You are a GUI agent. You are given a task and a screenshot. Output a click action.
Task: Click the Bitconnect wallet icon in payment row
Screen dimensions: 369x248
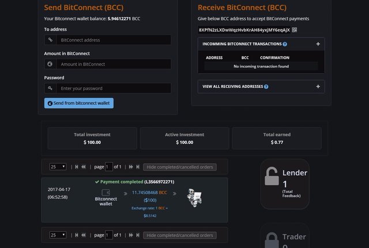pos(106,193)
